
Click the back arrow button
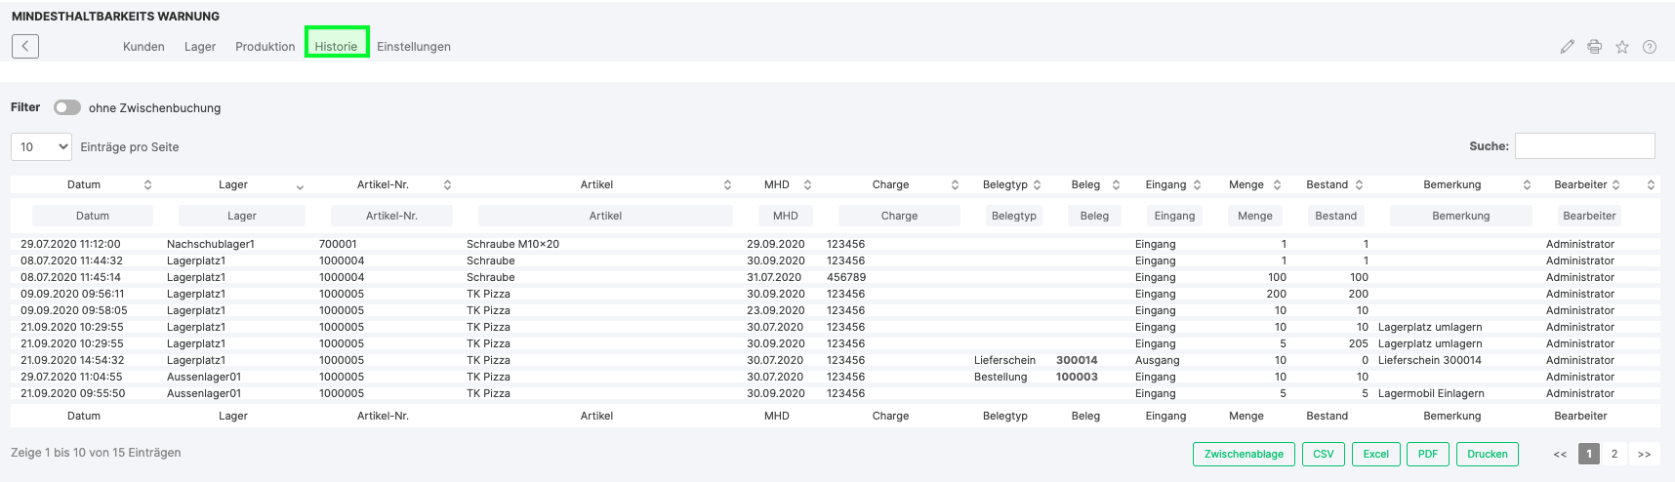pos(25,46)
